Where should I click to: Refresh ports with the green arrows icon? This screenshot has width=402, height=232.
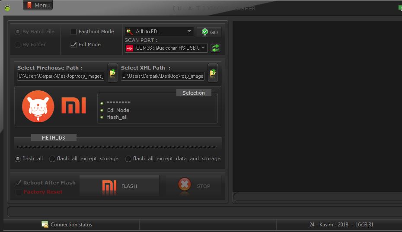[215, 48]
